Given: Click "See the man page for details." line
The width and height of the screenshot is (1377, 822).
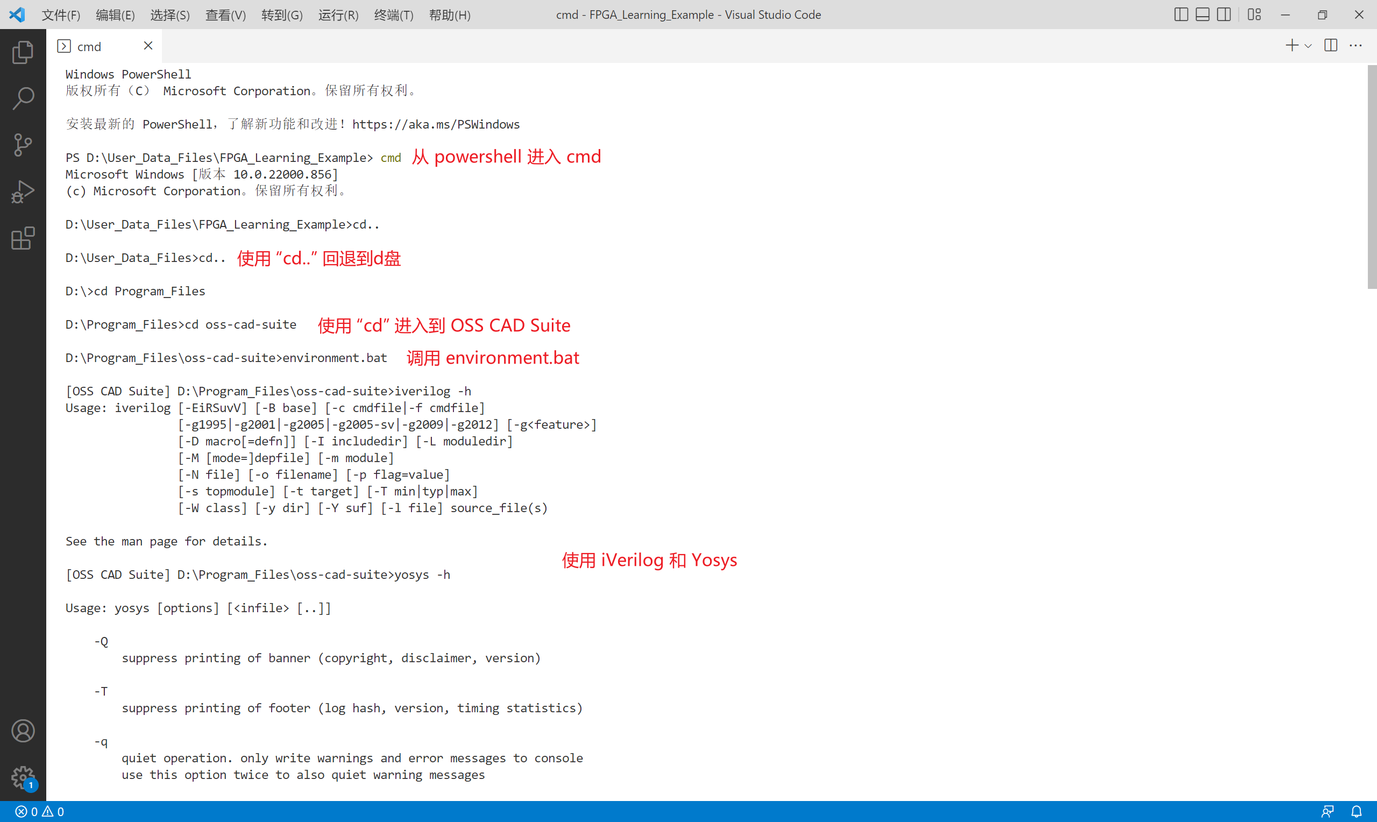Looking at the screenshot, I should point(167,542).
